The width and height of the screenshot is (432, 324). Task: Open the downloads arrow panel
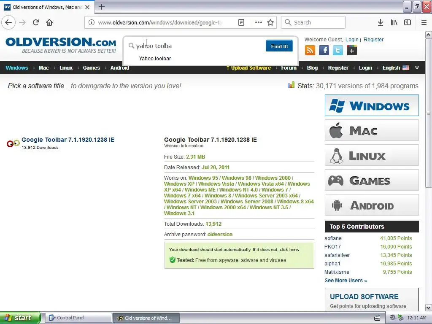[381, 22]
